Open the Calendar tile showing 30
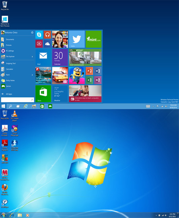179x218 pixels. (x=60, y=57)
